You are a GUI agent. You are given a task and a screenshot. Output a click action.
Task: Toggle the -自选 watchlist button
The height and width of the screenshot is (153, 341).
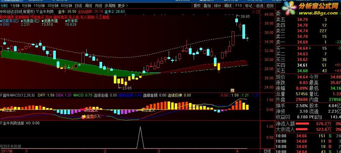click(x=259, y=6)
